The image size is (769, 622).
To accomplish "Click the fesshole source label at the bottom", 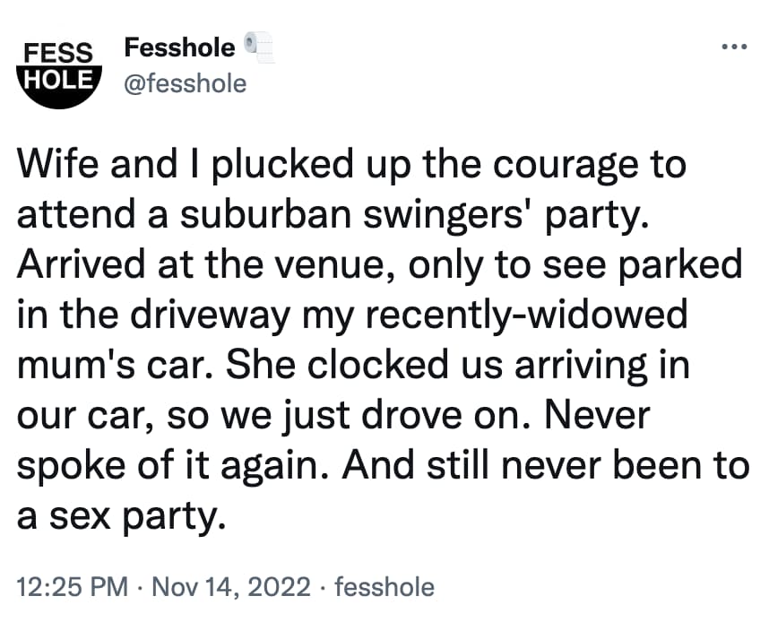I will [384, 587].
